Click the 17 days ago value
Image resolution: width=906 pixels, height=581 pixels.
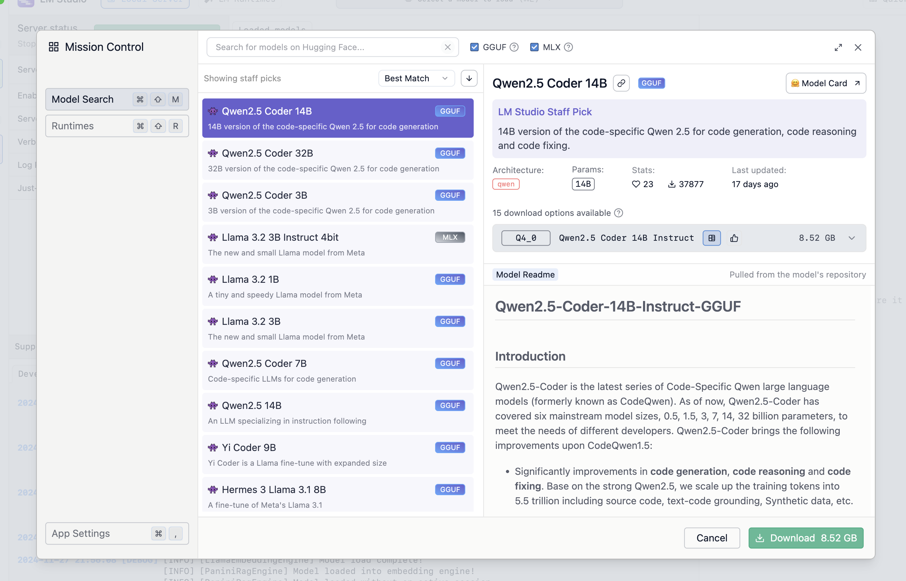(755, 184)
